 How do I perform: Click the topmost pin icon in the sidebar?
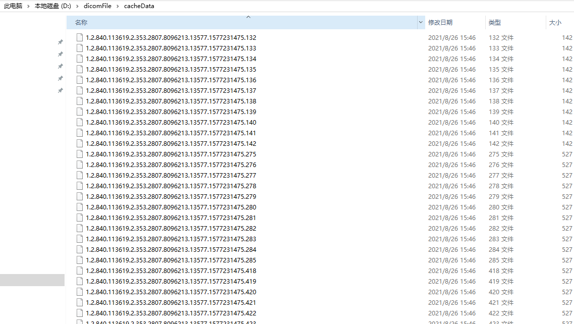[x=60, y=42]
